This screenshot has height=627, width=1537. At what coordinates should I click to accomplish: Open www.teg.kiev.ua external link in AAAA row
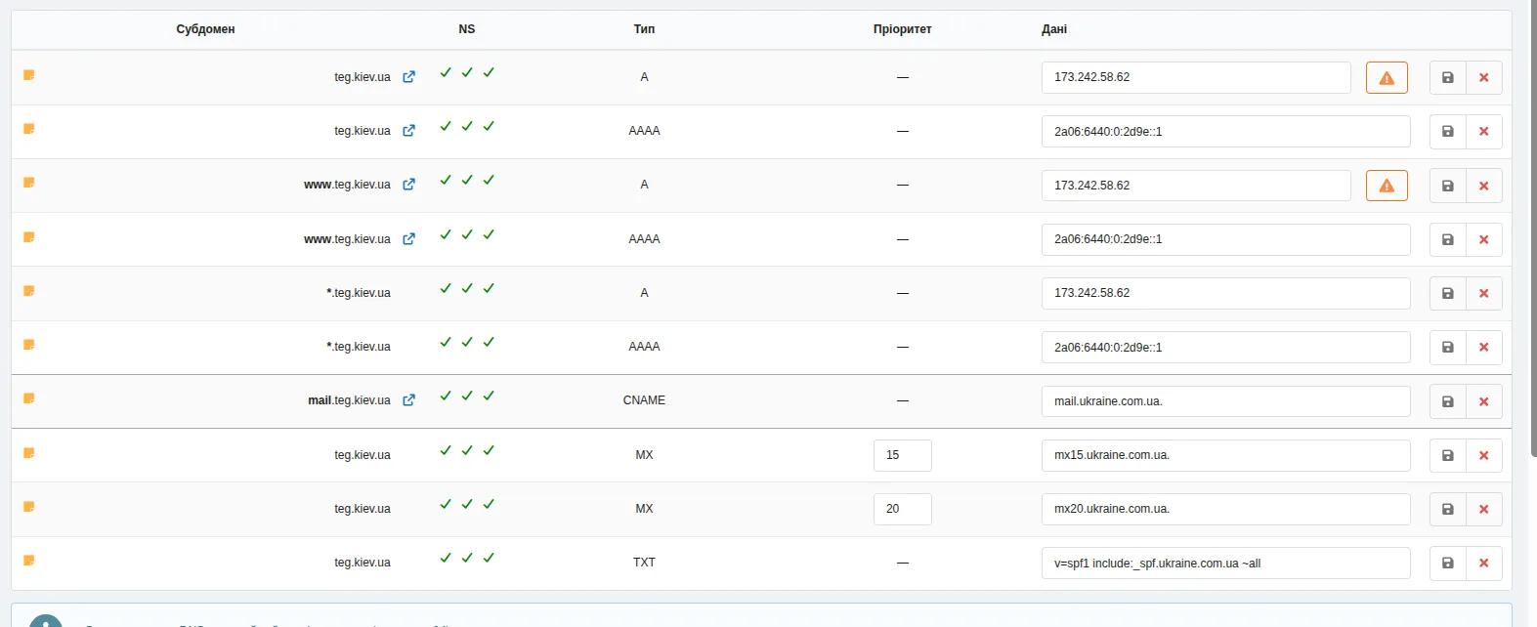click(x=408, y=239)
